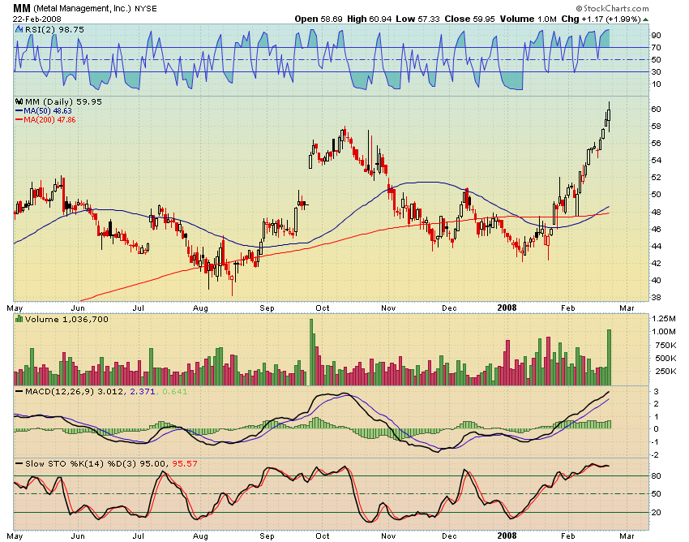This screenshot has width=689, height=542.
Task: Click the "Close 59.95" value
Action: click(469, 19)
